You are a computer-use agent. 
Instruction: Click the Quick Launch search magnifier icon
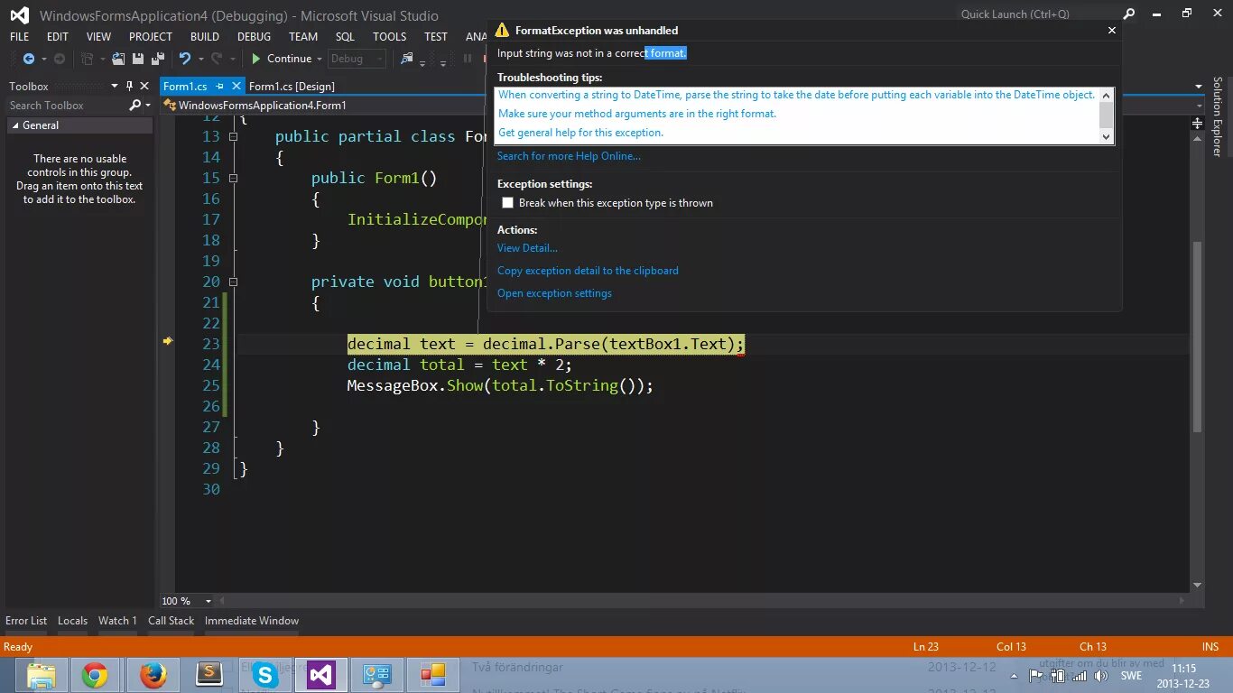coord(1129,14)
